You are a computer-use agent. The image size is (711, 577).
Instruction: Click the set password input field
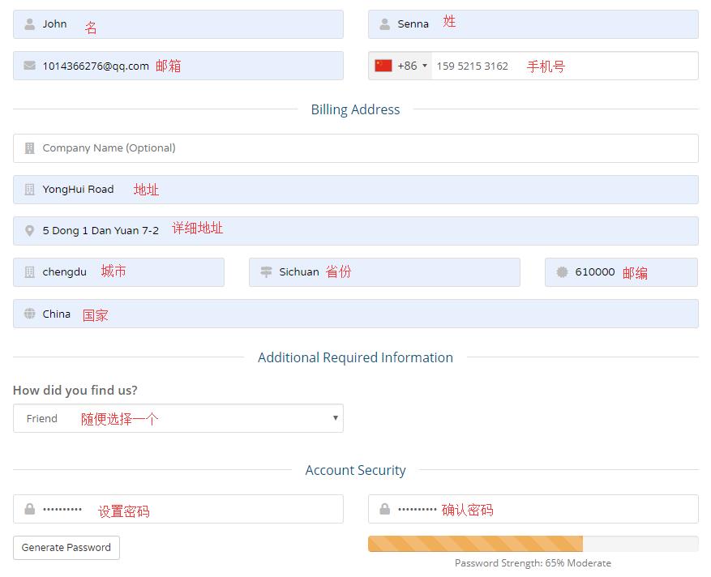coord(178,509)
